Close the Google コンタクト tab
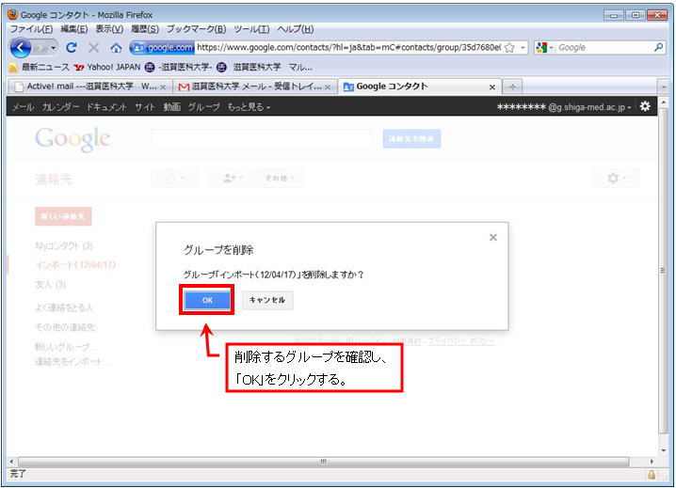676x488 pixels. pos(491,87)
